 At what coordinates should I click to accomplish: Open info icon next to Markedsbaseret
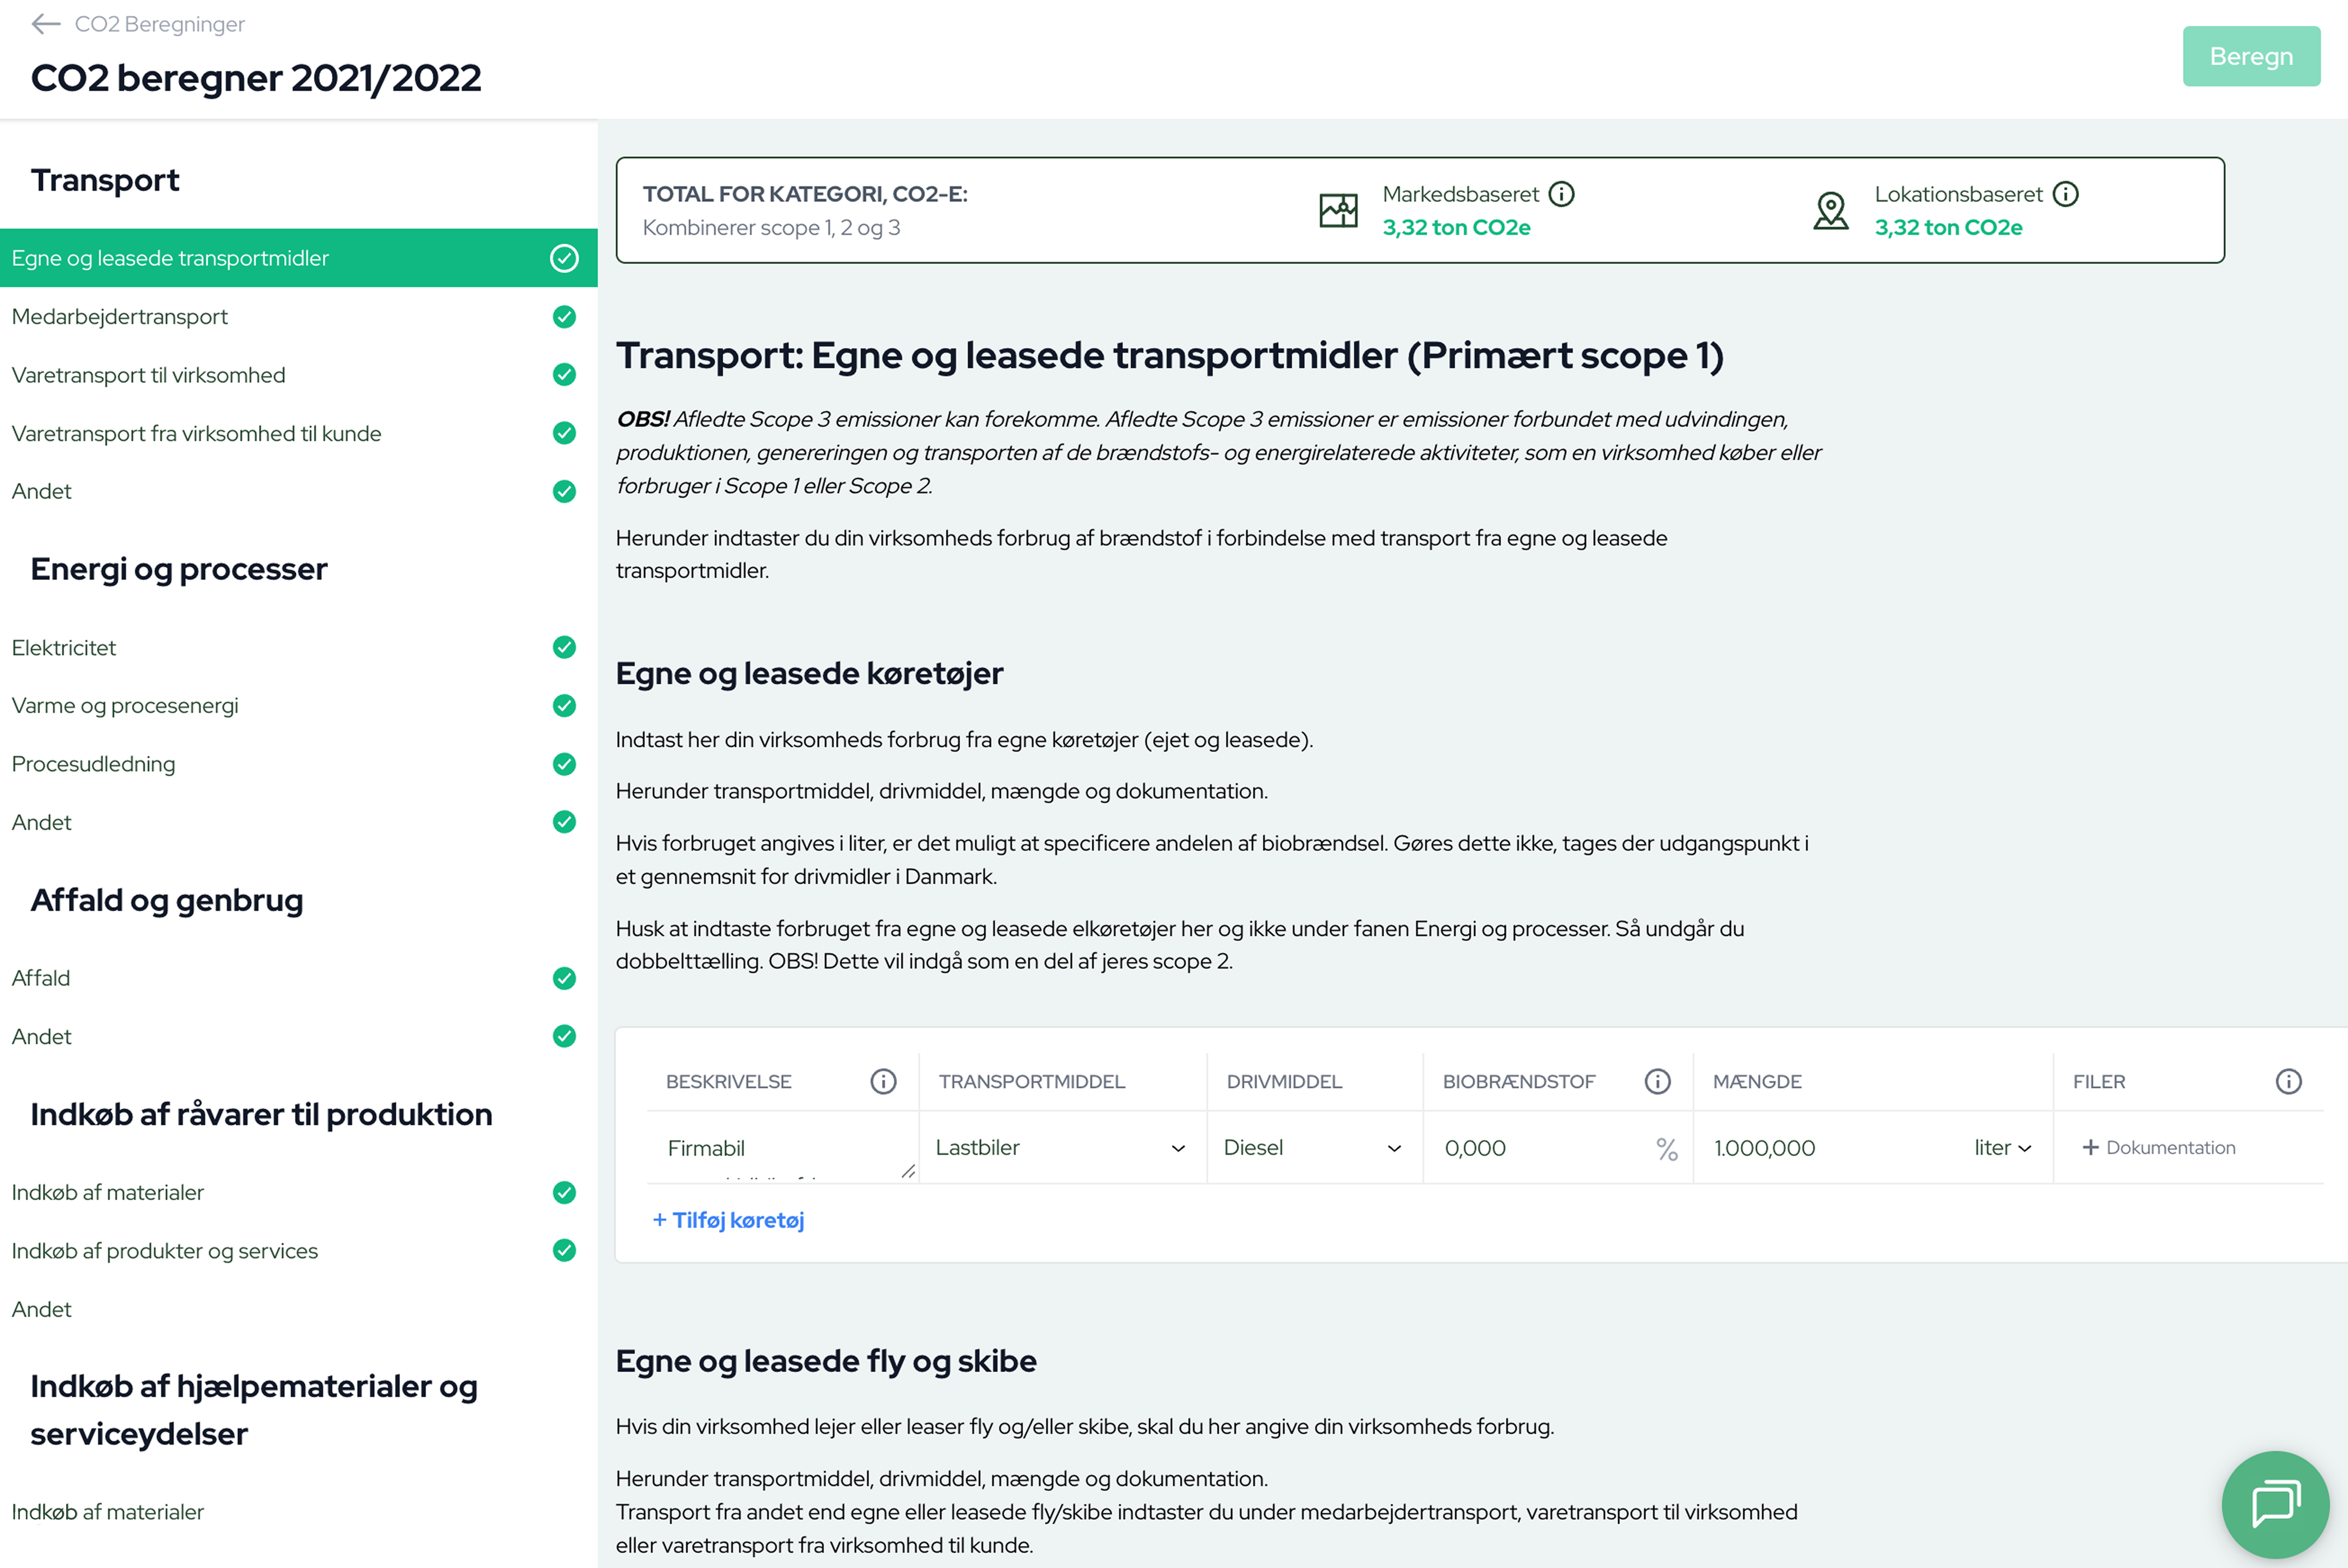coord(1561,194)
